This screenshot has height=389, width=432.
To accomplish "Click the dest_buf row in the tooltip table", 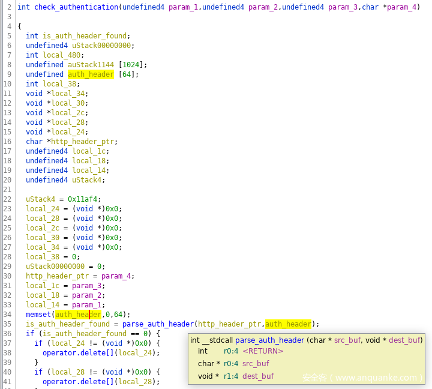I will [257, 376].
